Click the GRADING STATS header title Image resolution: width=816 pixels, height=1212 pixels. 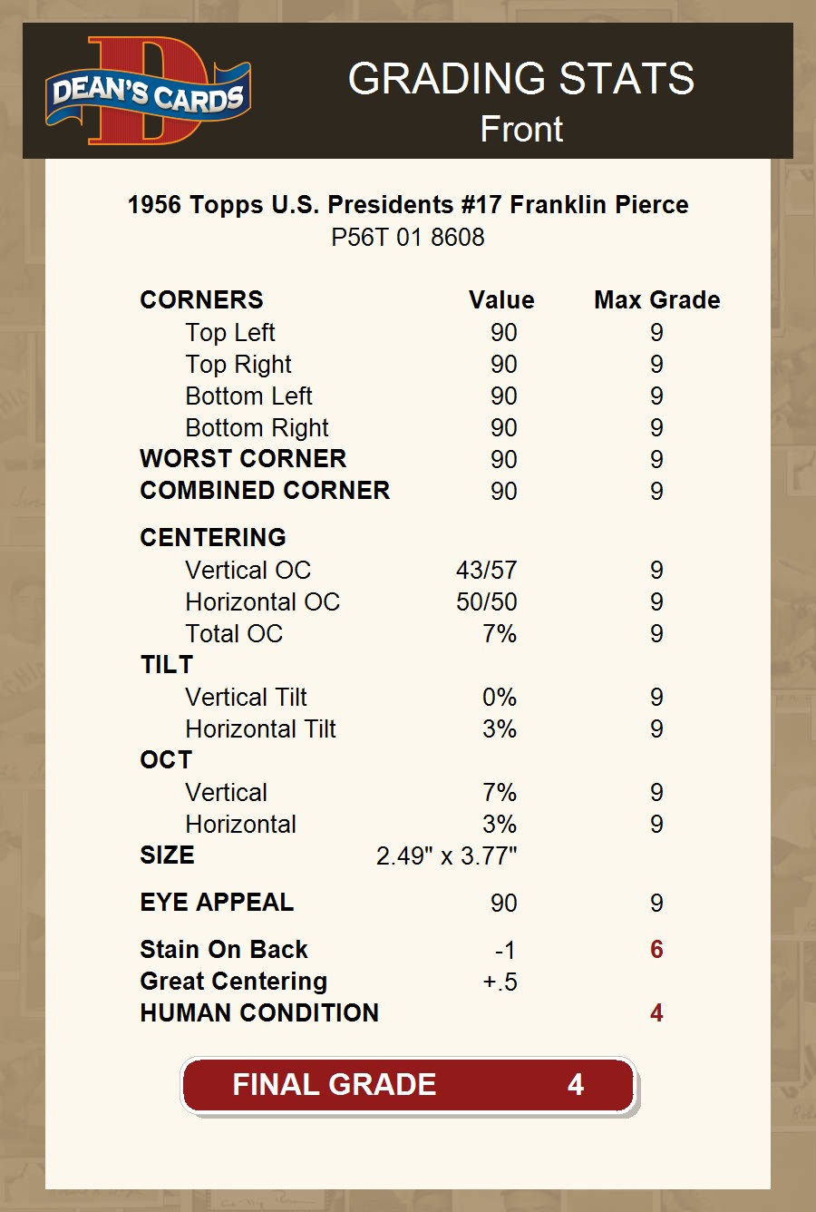point(521,79)
